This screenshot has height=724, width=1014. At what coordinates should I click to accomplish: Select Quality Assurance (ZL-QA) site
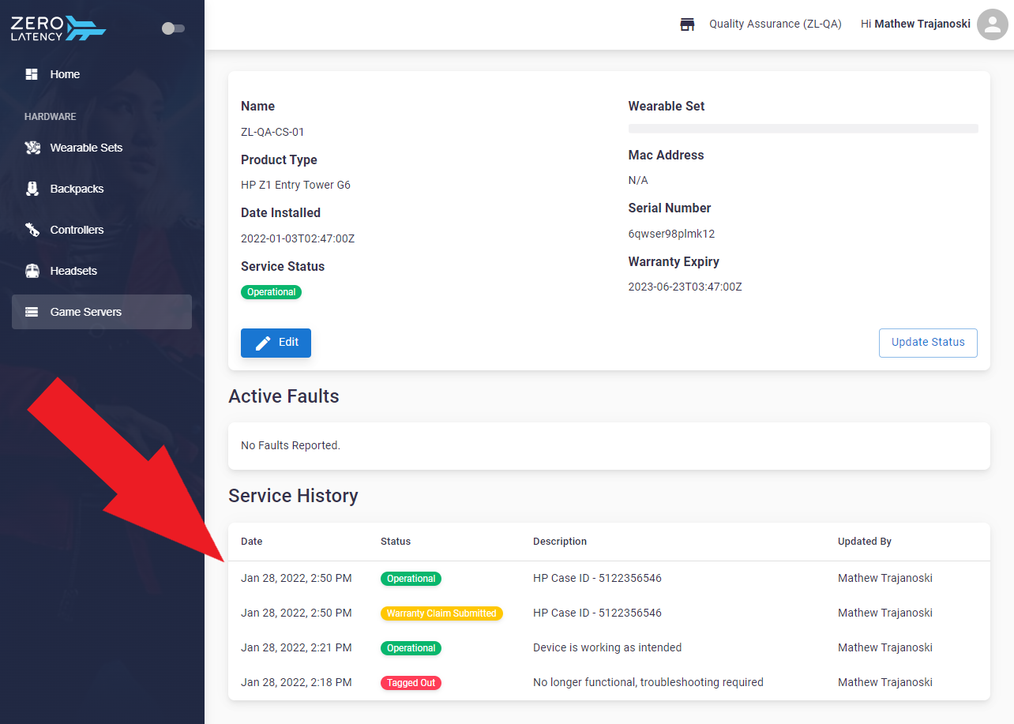(x=776, y=24)
